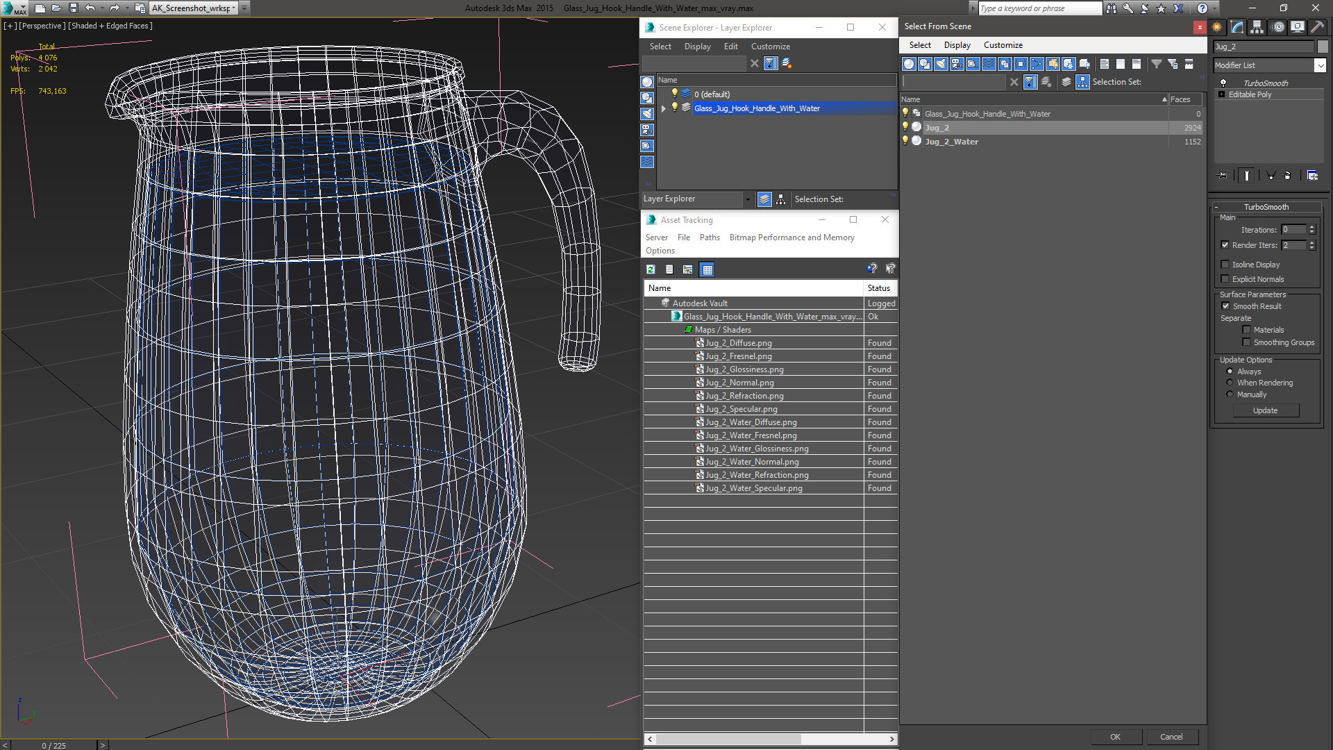Click Table View icon in Asset Tracking toolbar
1333x750 pixels.
click(707, 269)
